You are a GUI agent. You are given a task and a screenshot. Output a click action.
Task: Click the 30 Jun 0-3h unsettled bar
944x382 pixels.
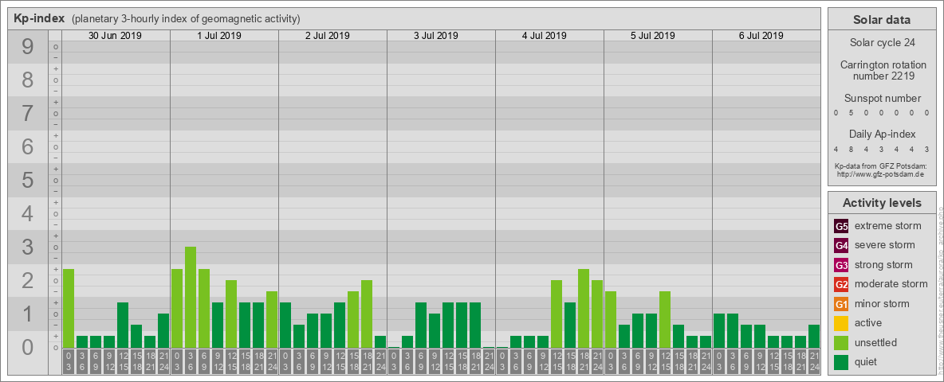[69, 308]
